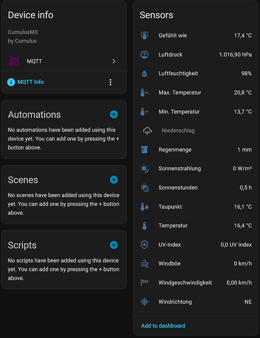Viewport: 260px width, 338px height.
Task: Open the disabled Niederschlag sensor entry
Action: (x=196, y=131)
